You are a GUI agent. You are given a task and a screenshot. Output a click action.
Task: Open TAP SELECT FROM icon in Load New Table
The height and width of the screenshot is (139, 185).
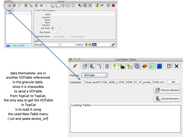click(137, 66)
